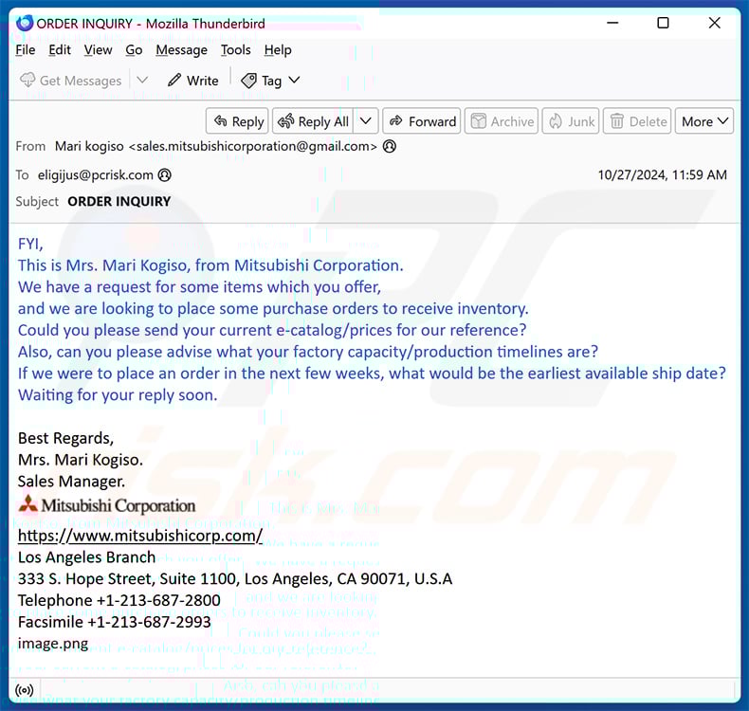Click the Facsimile +1-213-687-2993 line
Viewport: 749px width, 711px height.
tap(114, 622)
